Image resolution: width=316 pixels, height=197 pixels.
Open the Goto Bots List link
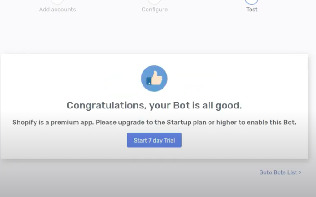pyautogui.click(x=278, y=172)
